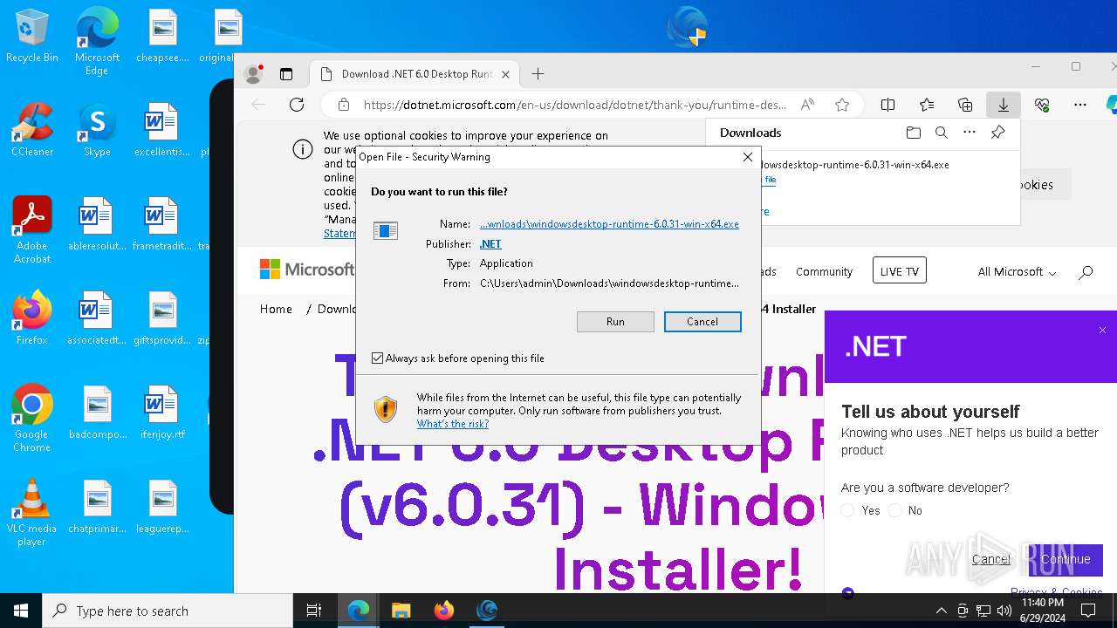The image size is (1117, 628).
Task: Open Task View on the taskbar
Action: 314,611
